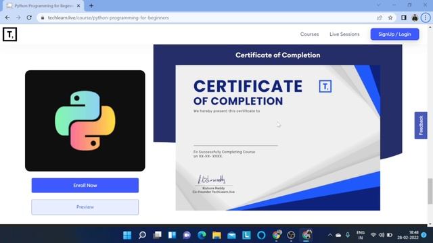Open the Cortana circle icon on taskbar
This screenshot has width=433, height=243.
[x=261, y=235]
